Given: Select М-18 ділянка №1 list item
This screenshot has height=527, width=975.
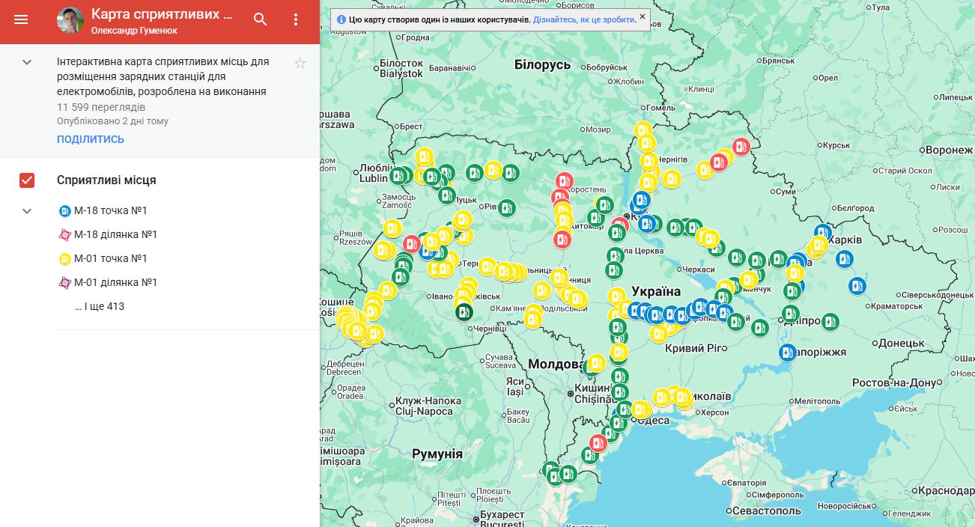Looking at the screenshot, I should pos(115,234).
